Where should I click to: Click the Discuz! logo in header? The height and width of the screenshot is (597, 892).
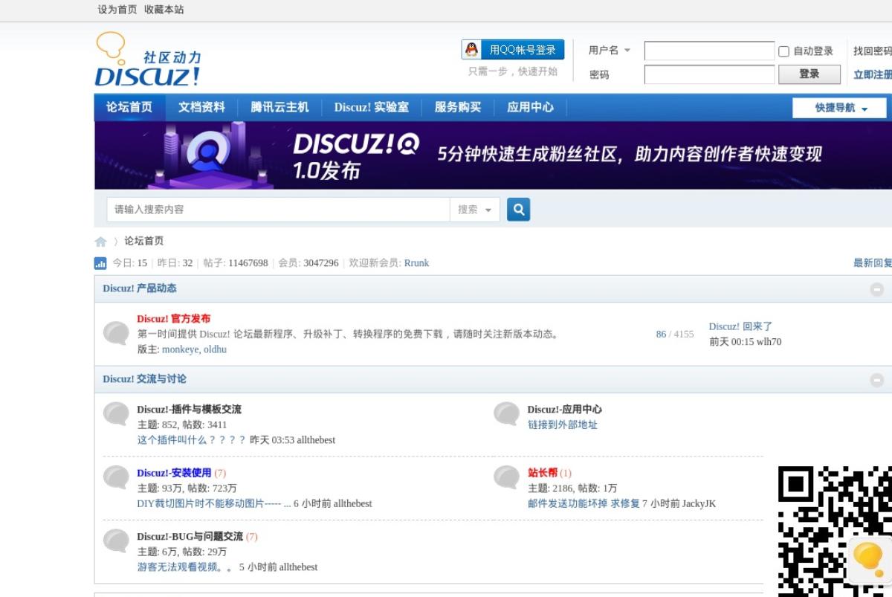[148, 59]
